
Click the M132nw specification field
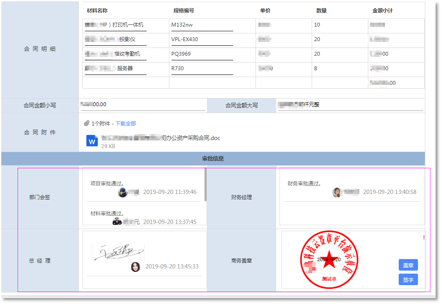201,25
